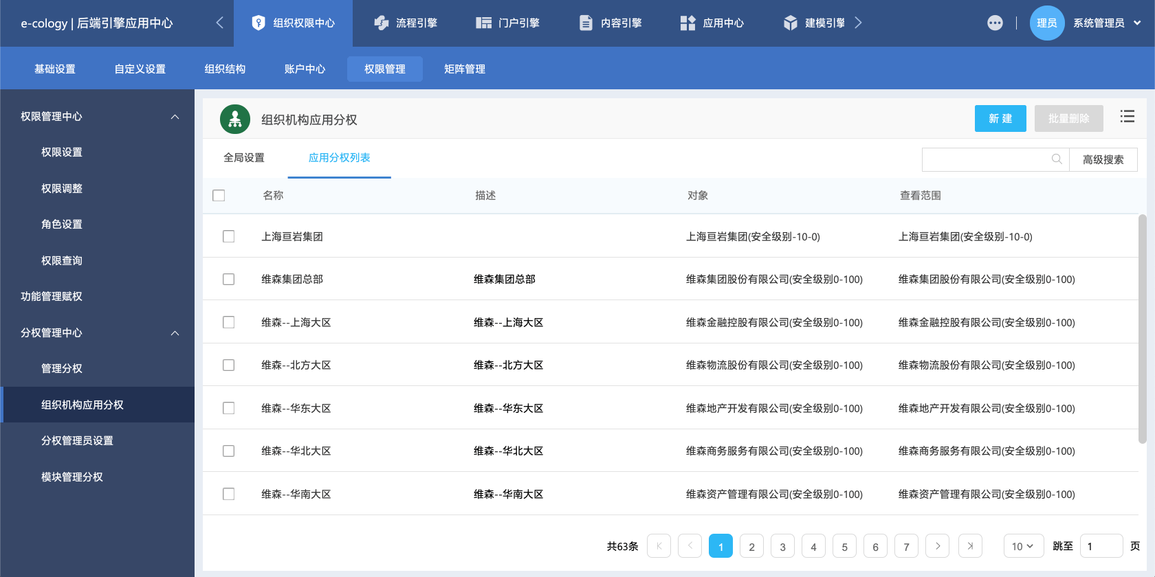Check the 维森--上海大区 row checkbox

pyautogui.click(x=228, y=322)
